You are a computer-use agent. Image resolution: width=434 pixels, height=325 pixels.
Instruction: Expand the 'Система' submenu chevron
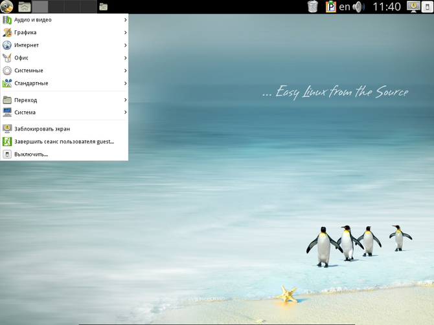[x=126, y=112]
